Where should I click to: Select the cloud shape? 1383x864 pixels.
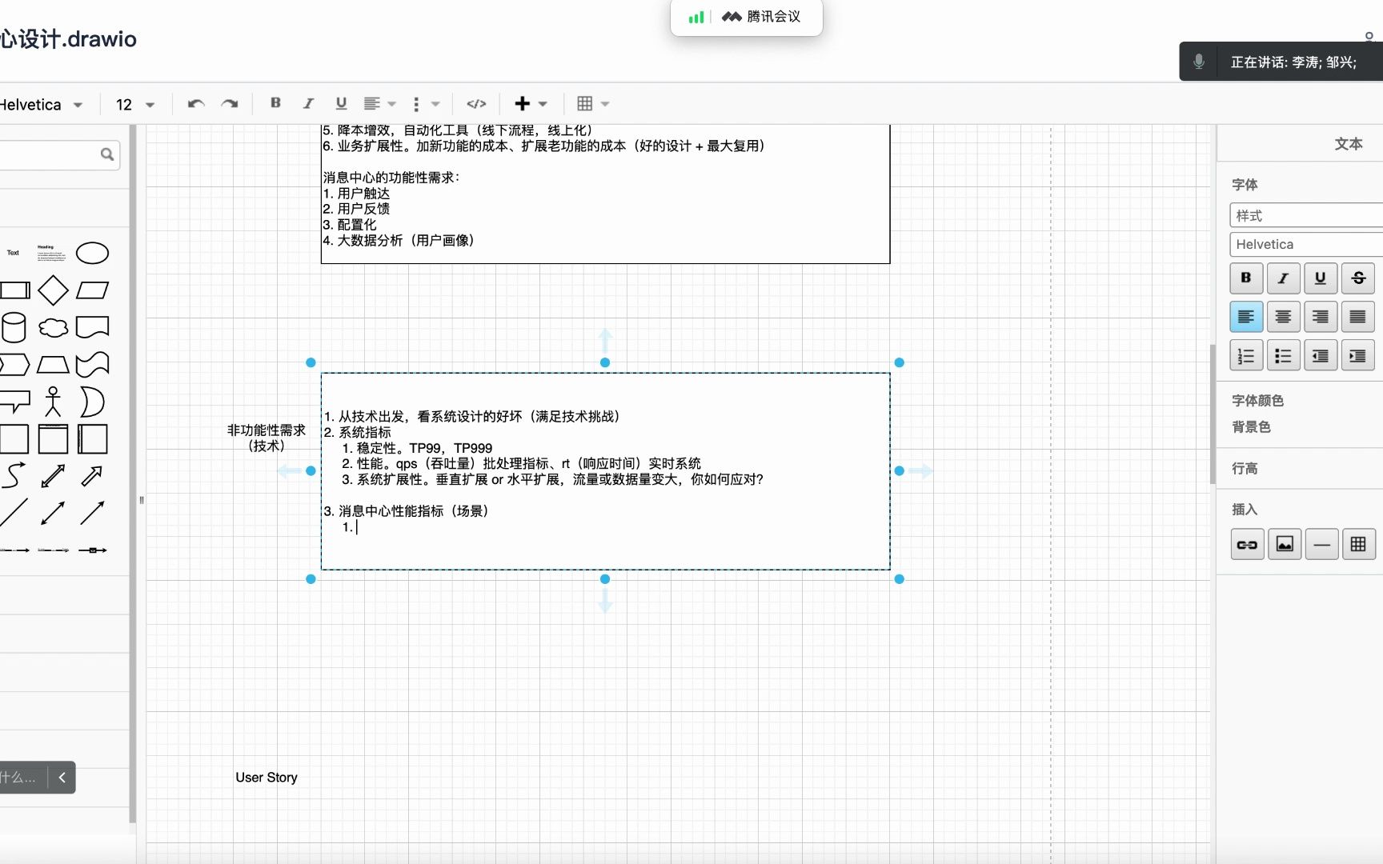click(x=53, y=327)
